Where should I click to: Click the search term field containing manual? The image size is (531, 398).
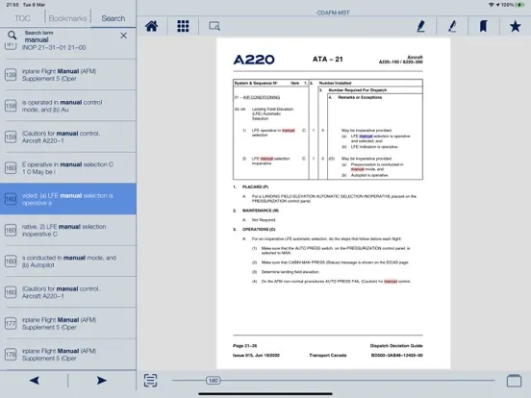(69, 37)
